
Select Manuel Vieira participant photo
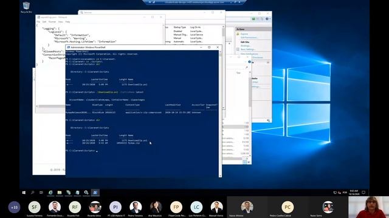click(216, 207)
